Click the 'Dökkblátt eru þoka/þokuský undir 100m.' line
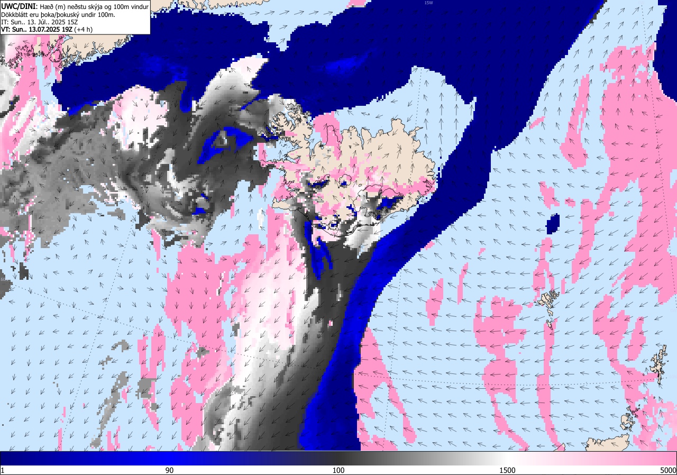The height and width of the screenshot is (475, 677). pyautogui.click(x=59, y=14)
